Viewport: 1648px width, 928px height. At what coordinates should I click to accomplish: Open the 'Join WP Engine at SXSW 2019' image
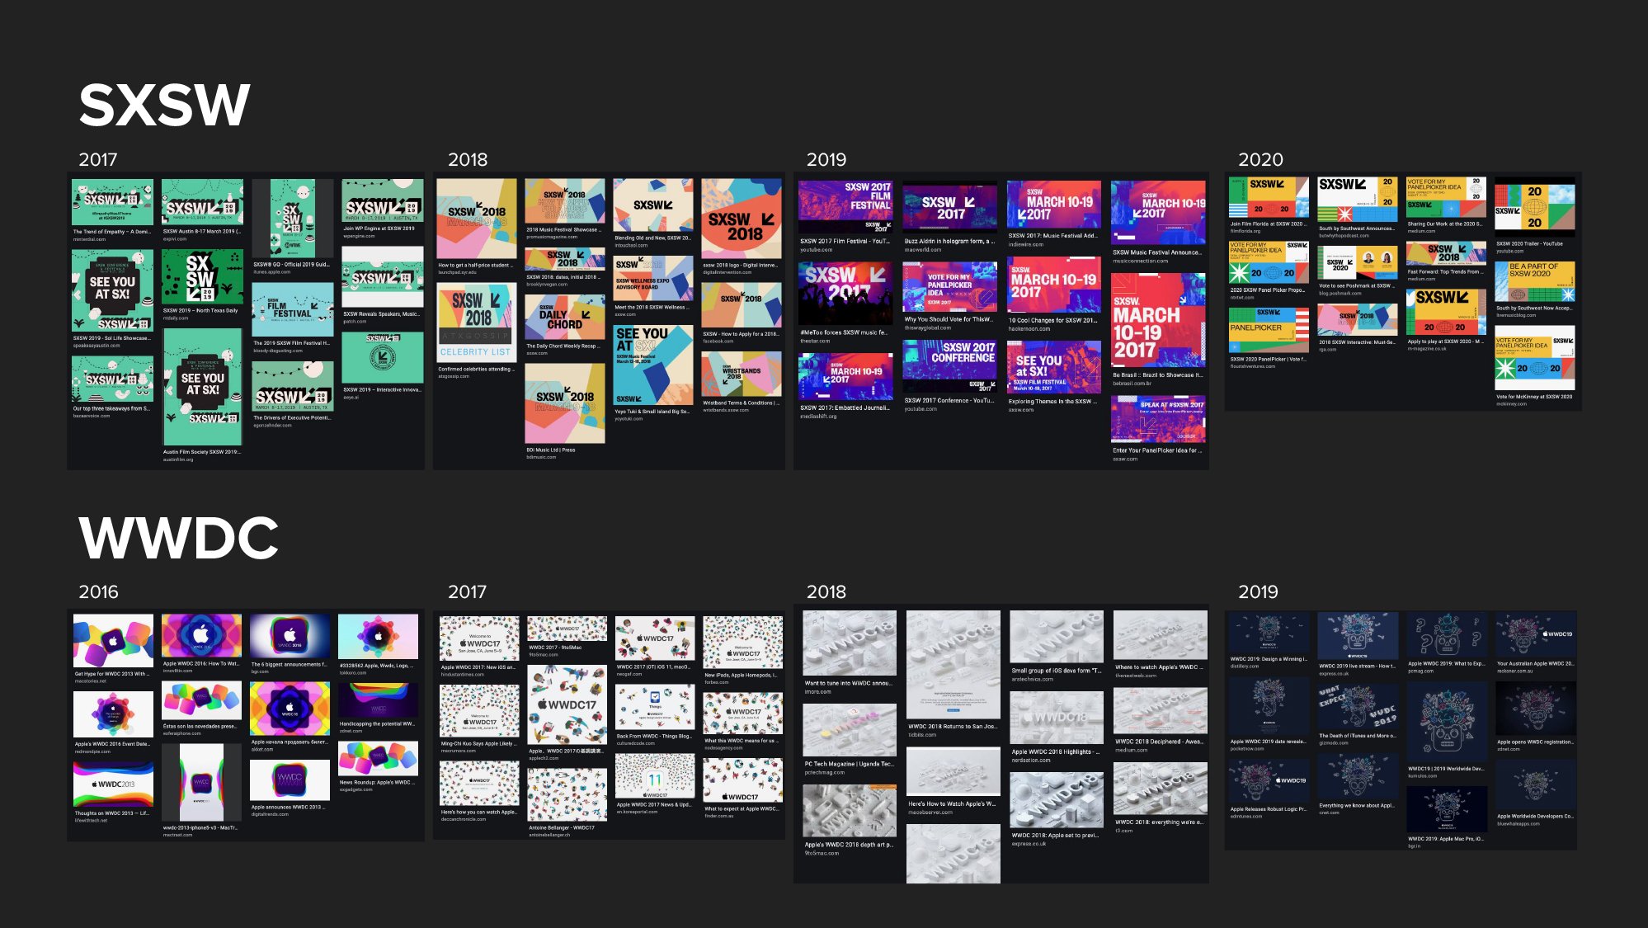click(x=382, y=201)
